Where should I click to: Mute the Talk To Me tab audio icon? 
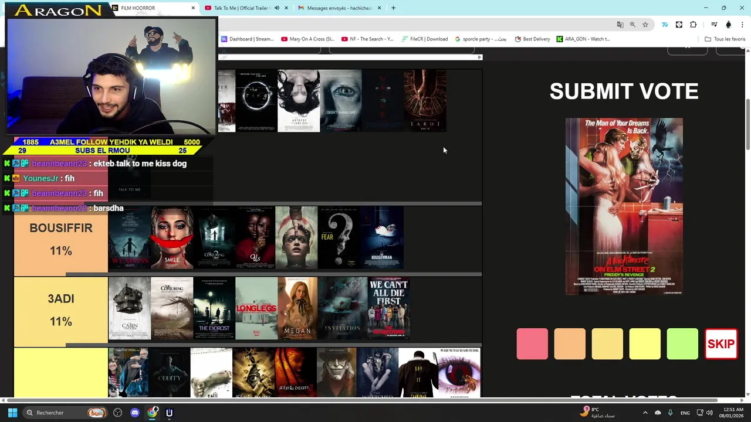pos(277,8)
